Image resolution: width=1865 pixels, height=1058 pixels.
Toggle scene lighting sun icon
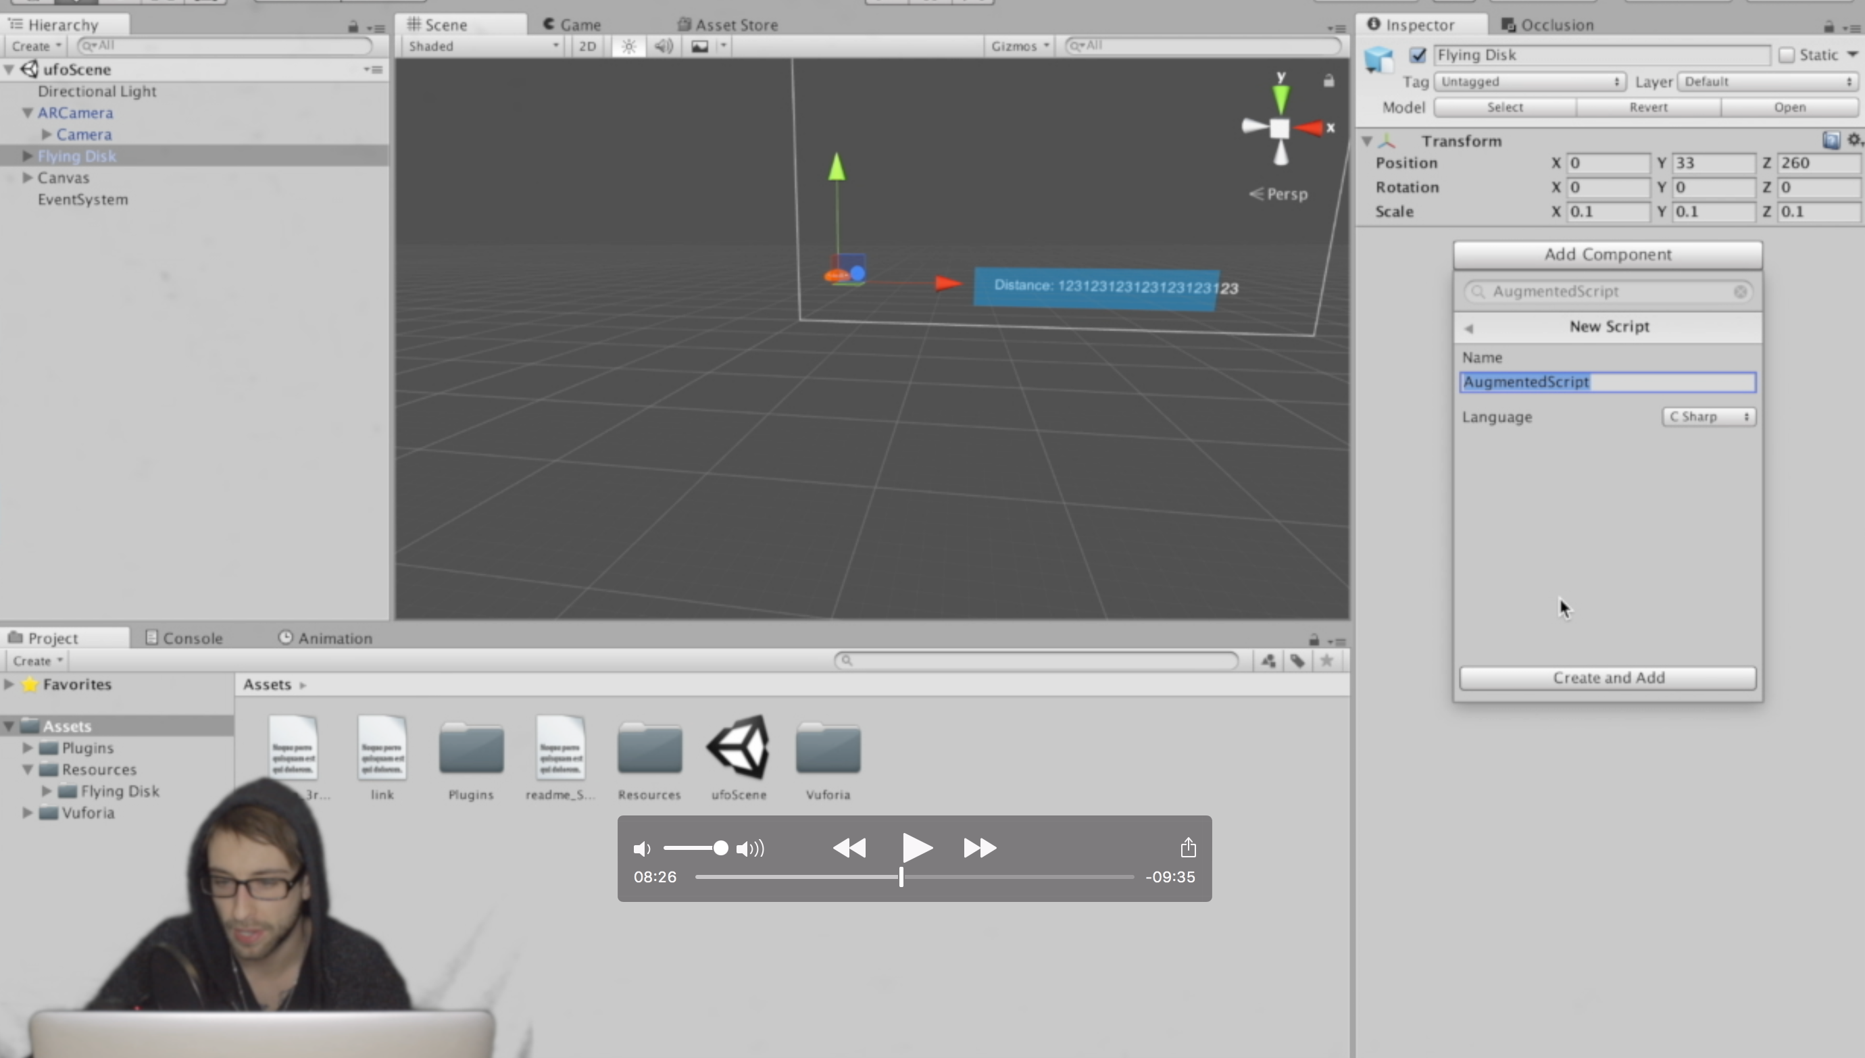click(628, 47)
